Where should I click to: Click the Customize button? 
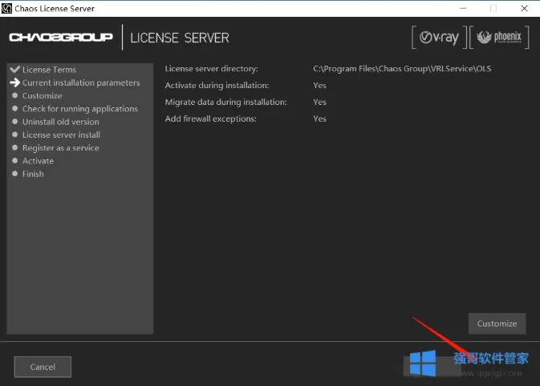(497, 324)
